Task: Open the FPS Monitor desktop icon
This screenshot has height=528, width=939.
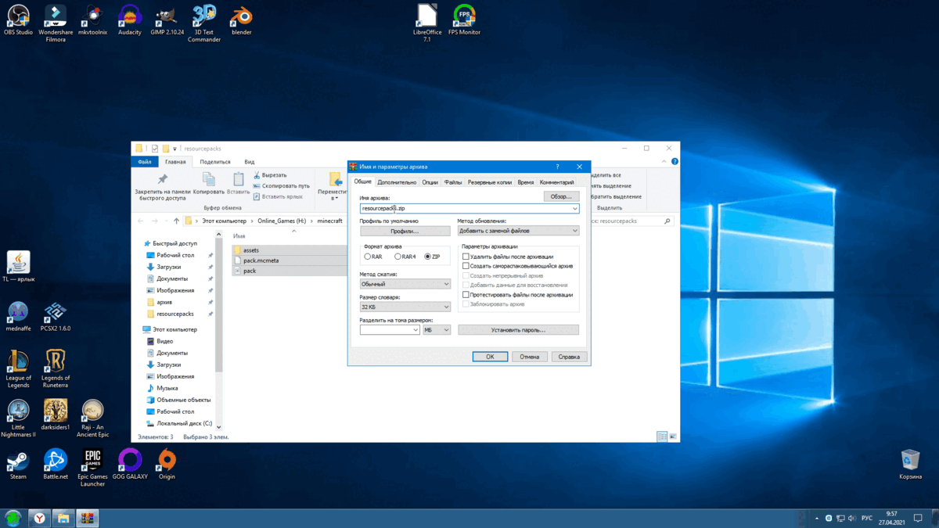Action: pyautogui.click(x=464, y=16)
